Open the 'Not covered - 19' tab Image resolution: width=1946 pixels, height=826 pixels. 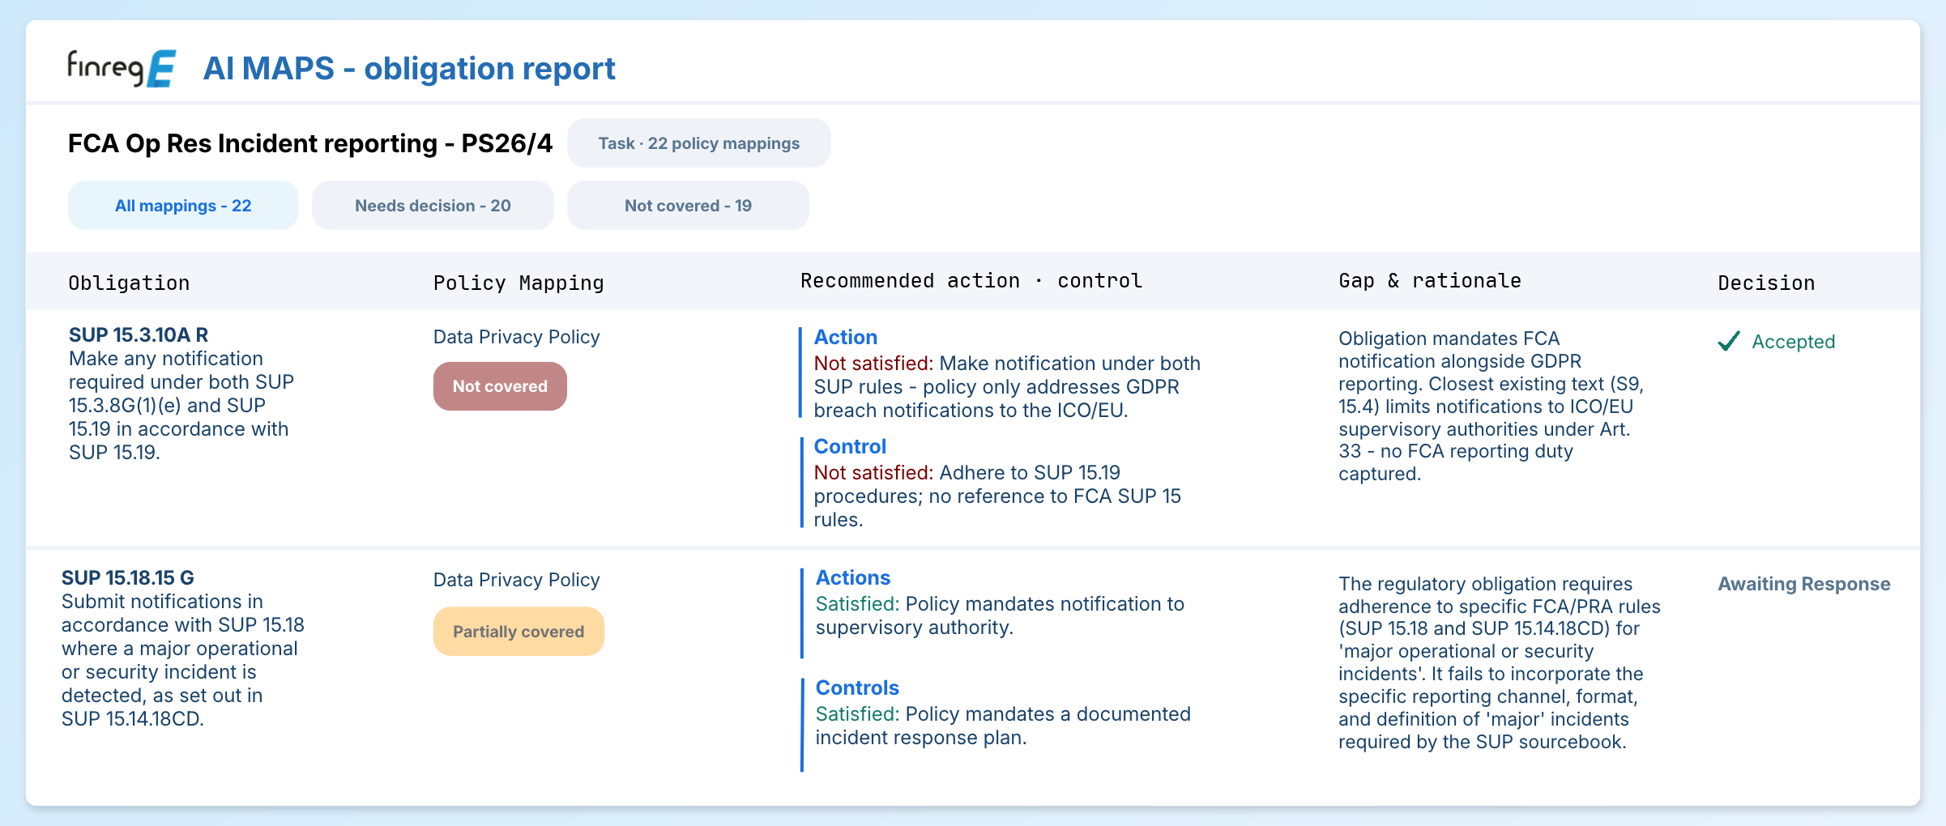pyautogui.click(x=688, y=206)
